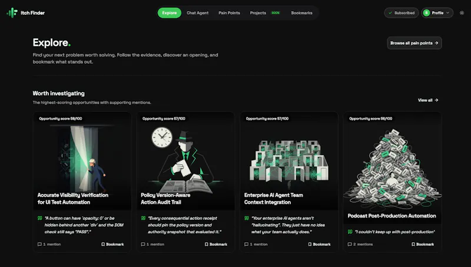Switch to the Chat Agent tab
The height and width of the screenshot is (267, 471).
coord(197,13)
